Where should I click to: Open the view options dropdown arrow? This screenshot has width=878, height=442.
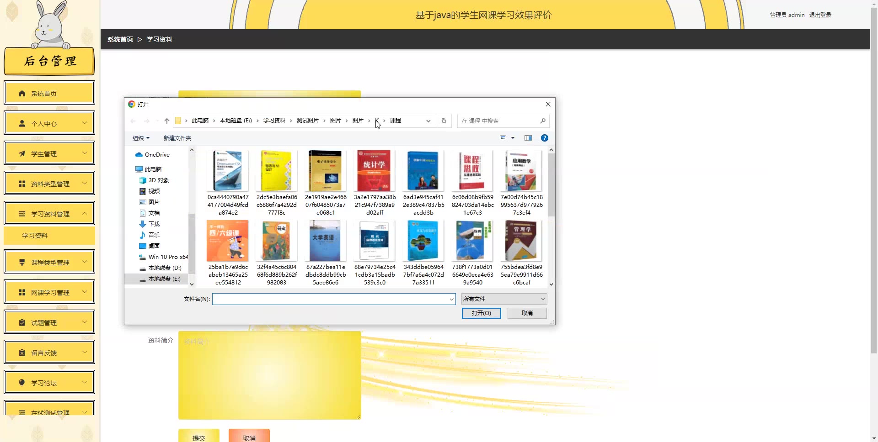(513, 138)
